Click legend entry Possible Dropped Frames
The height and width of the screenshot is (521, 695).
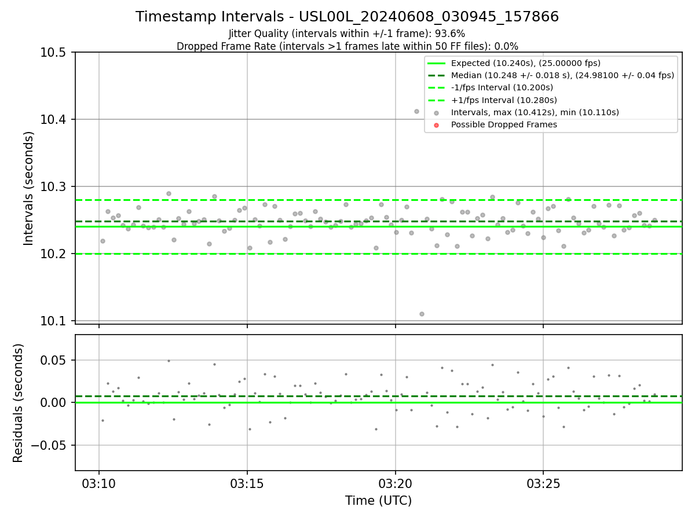coord(504,124)
